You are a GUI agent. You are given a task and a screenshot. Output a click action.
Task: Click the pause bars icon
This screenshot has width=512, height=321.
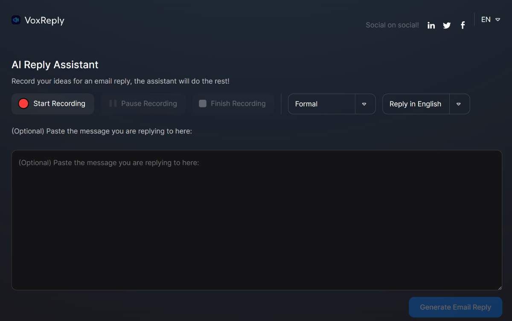click(113, 104)
